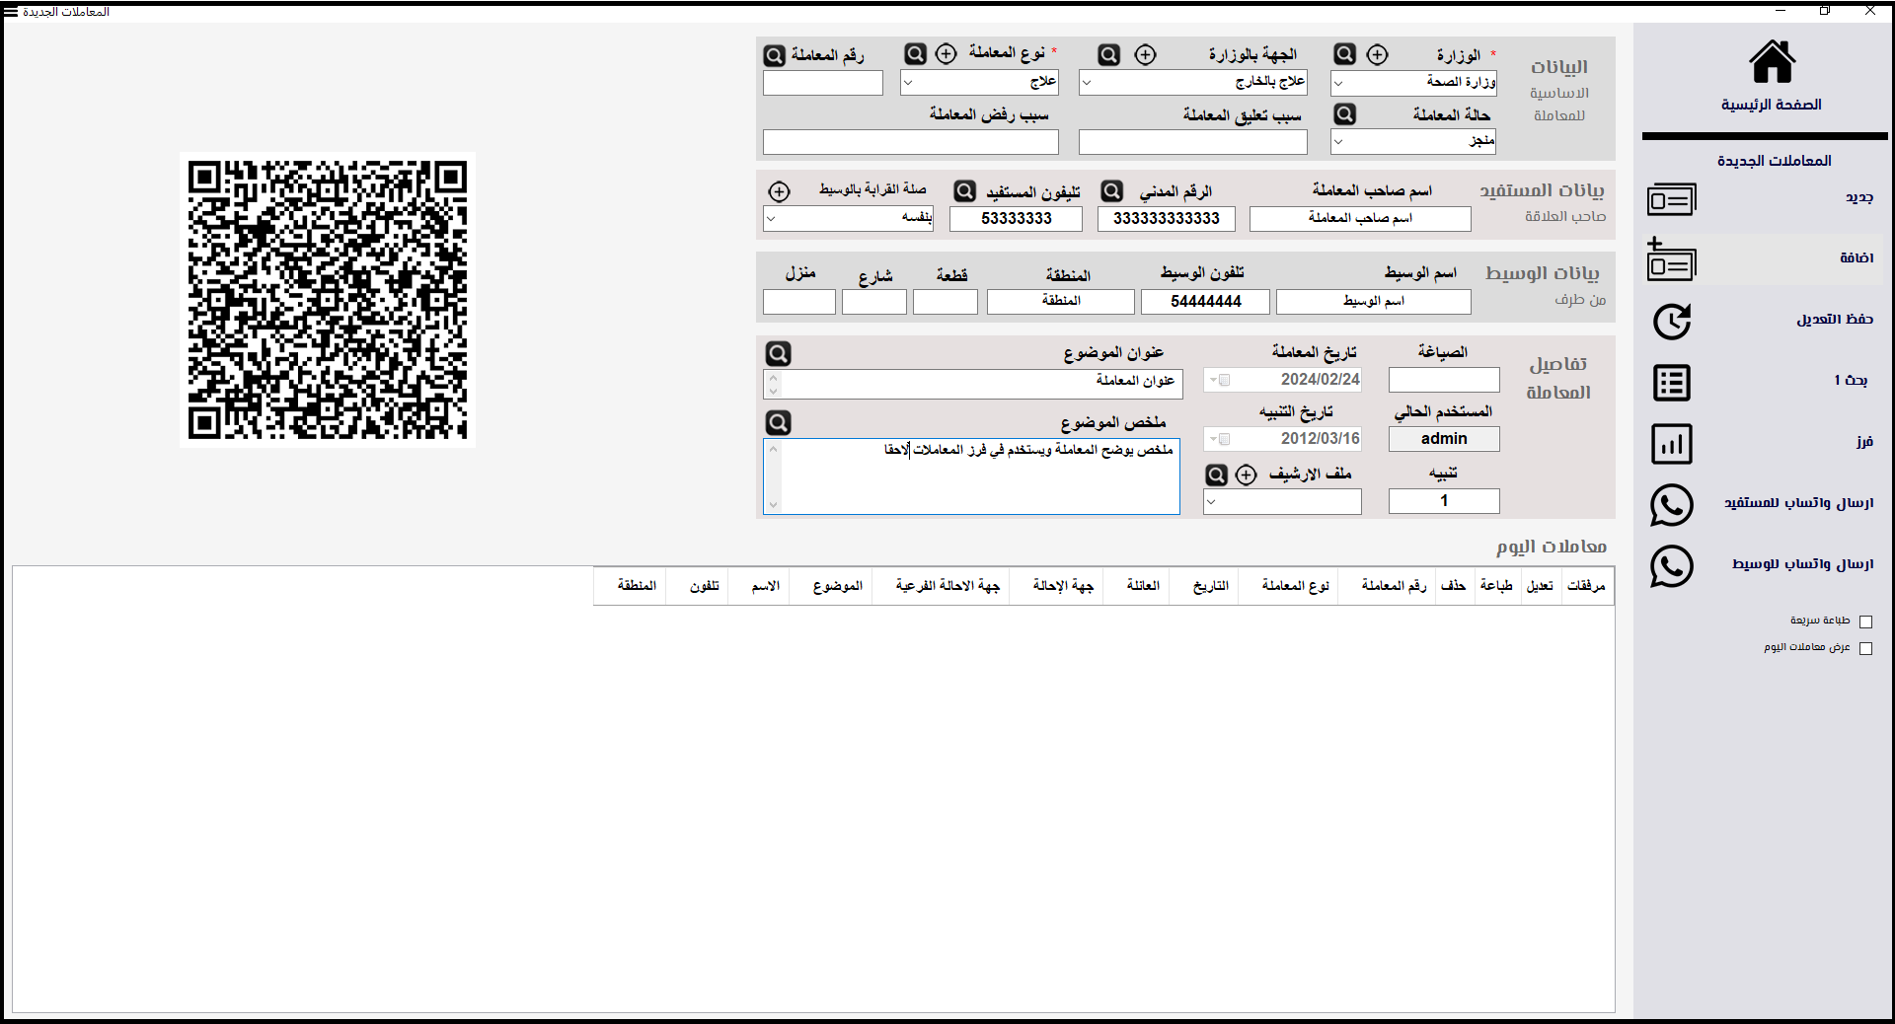Click WhatsApp icon for ارسال واتساب للمستفيد

coord(1672,505)
